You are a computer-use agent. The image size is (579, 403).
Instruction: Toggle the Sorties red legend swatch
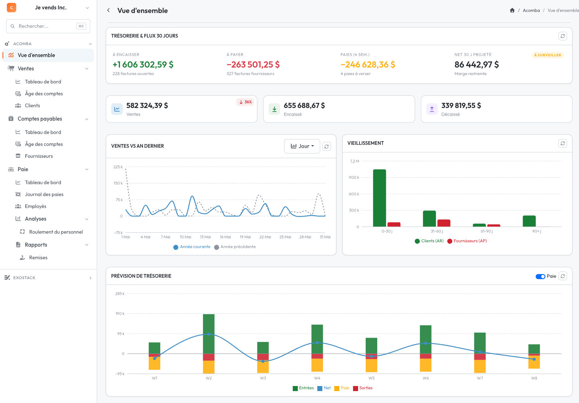coord(356,388)
